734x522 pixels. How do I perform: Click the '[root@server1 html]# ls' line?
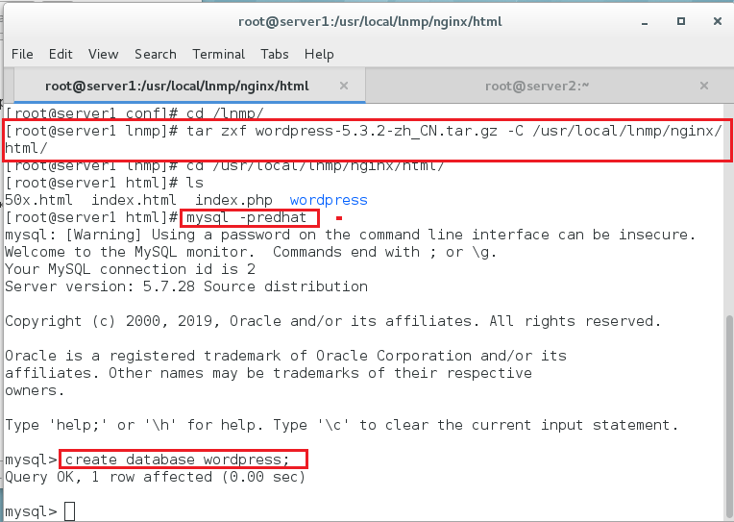tap(105, 183)
